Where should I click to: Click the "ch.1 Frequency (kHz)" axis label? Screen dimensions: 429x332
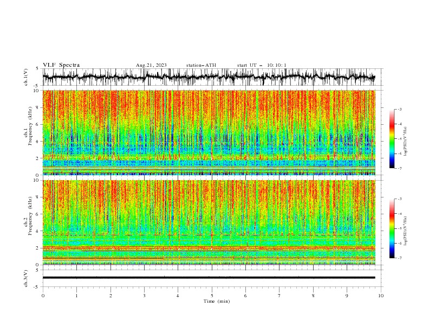(x=28, y=126)
